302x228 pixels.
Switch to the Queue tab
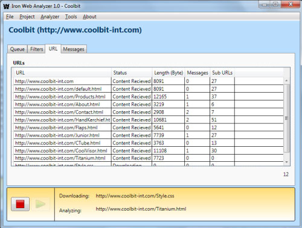pos(18,49)
